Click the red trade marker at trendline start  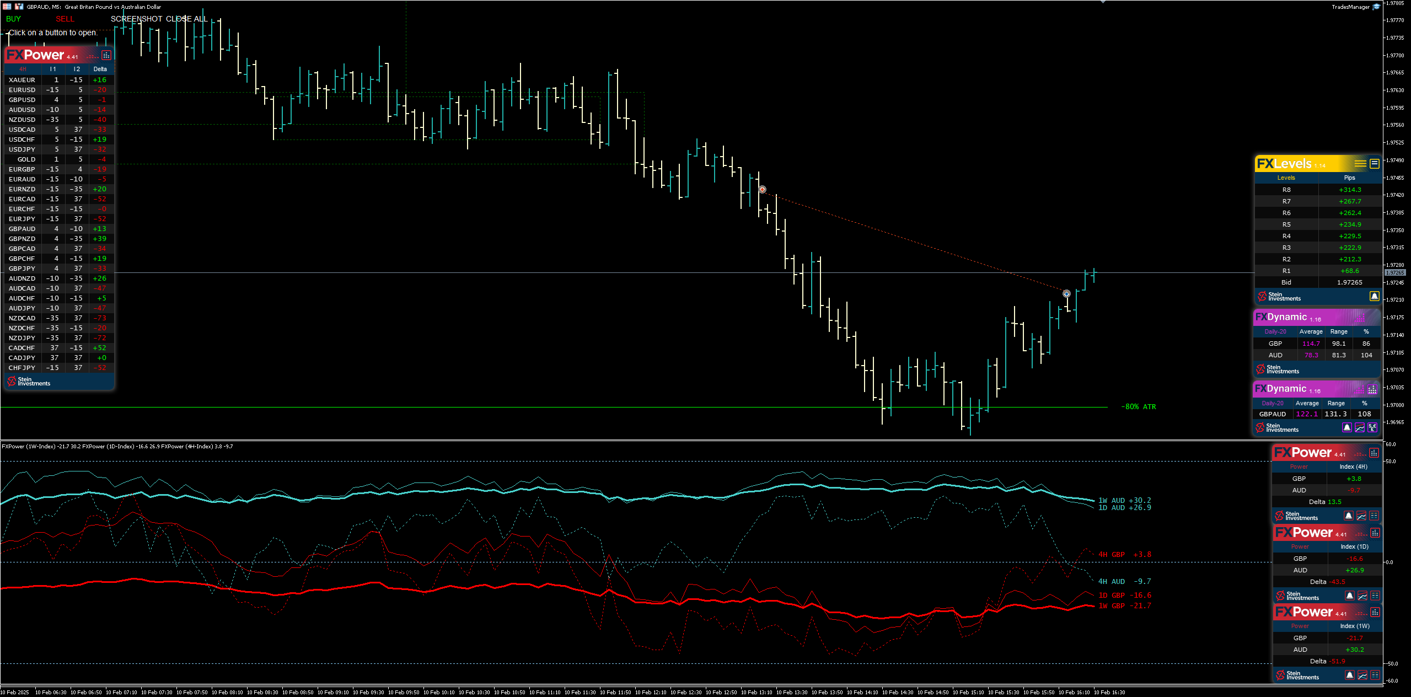click(x=762, y=190)
